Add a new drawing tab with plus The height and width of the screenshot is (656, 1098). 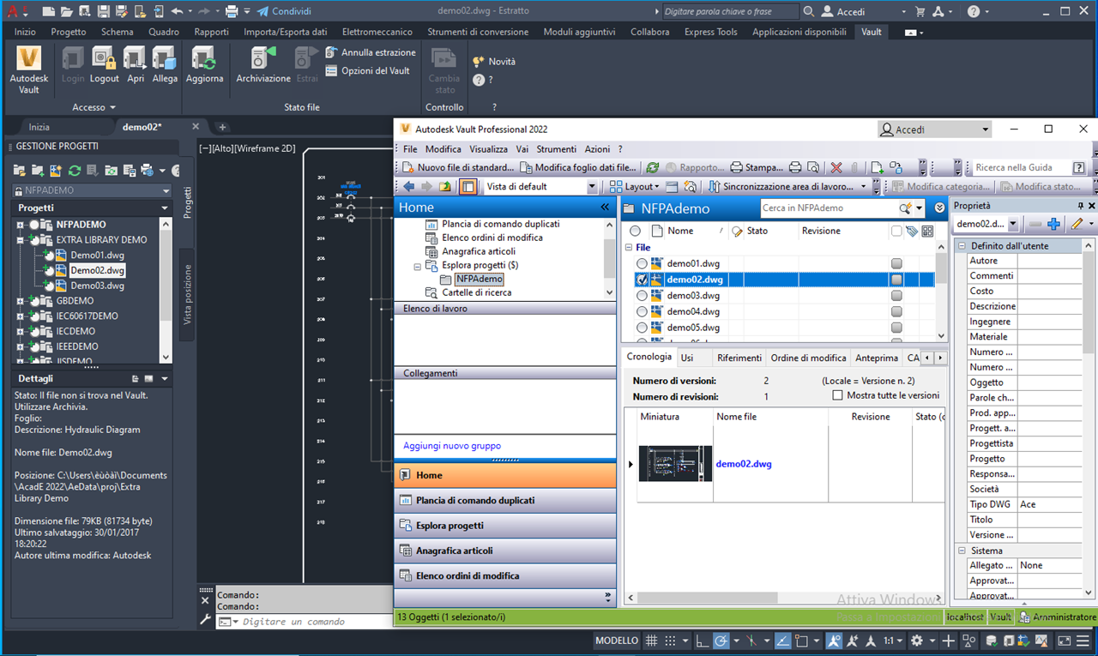(x=222, y=127)
